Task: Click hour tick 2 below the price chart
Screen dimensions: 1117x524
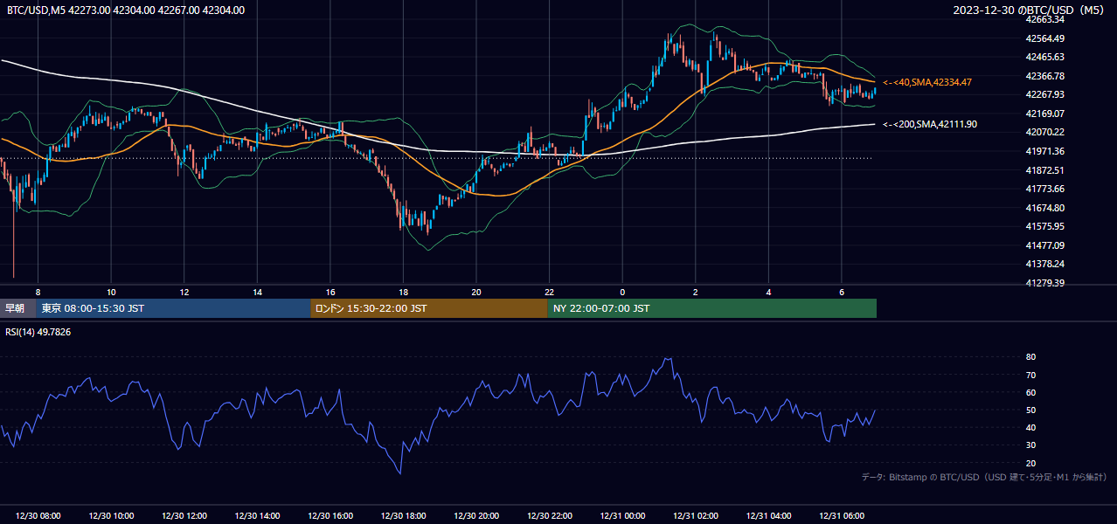Action: (x=695, y=292)
